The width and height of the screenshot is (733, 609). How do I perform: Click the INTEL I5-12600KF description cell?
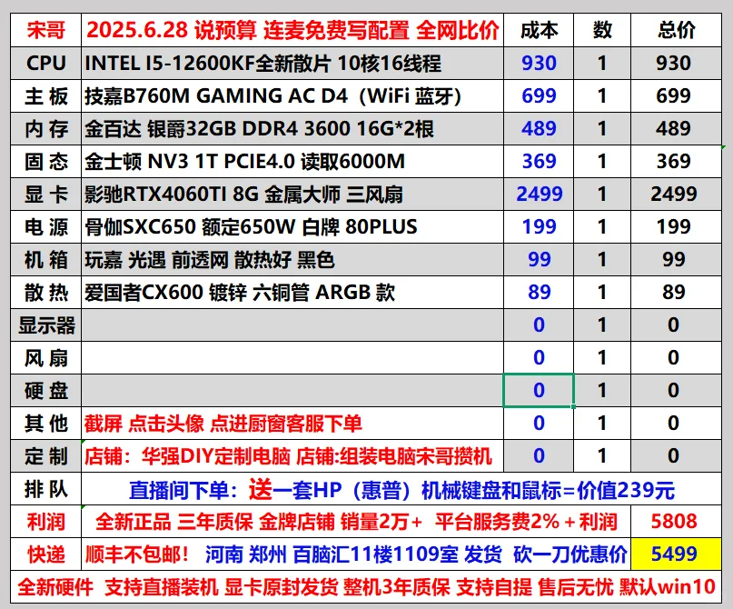[292, 63]
